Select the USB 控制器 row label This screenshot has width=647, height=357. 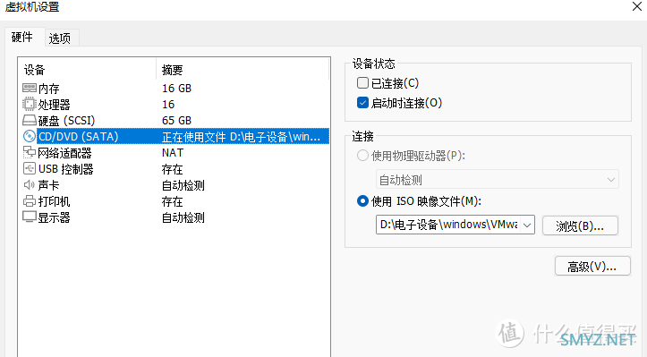(x=65, y=169)
